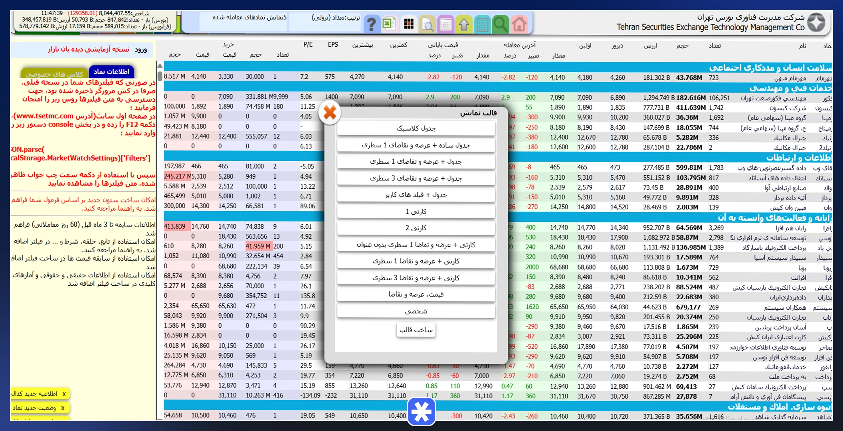Dismiss the وضعیت جدید نماد notification x

coord(63,408)
